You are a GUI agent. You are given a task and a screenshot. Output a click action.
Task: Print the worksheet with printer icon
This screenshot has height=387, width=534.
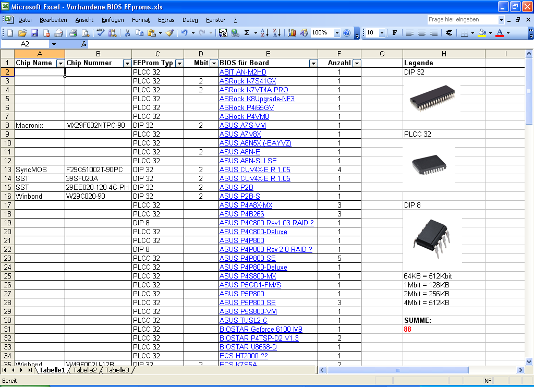point(73,33)
